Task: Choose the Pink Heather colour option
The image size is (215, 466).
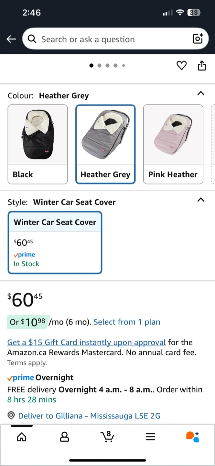Action: coord(173,144)
